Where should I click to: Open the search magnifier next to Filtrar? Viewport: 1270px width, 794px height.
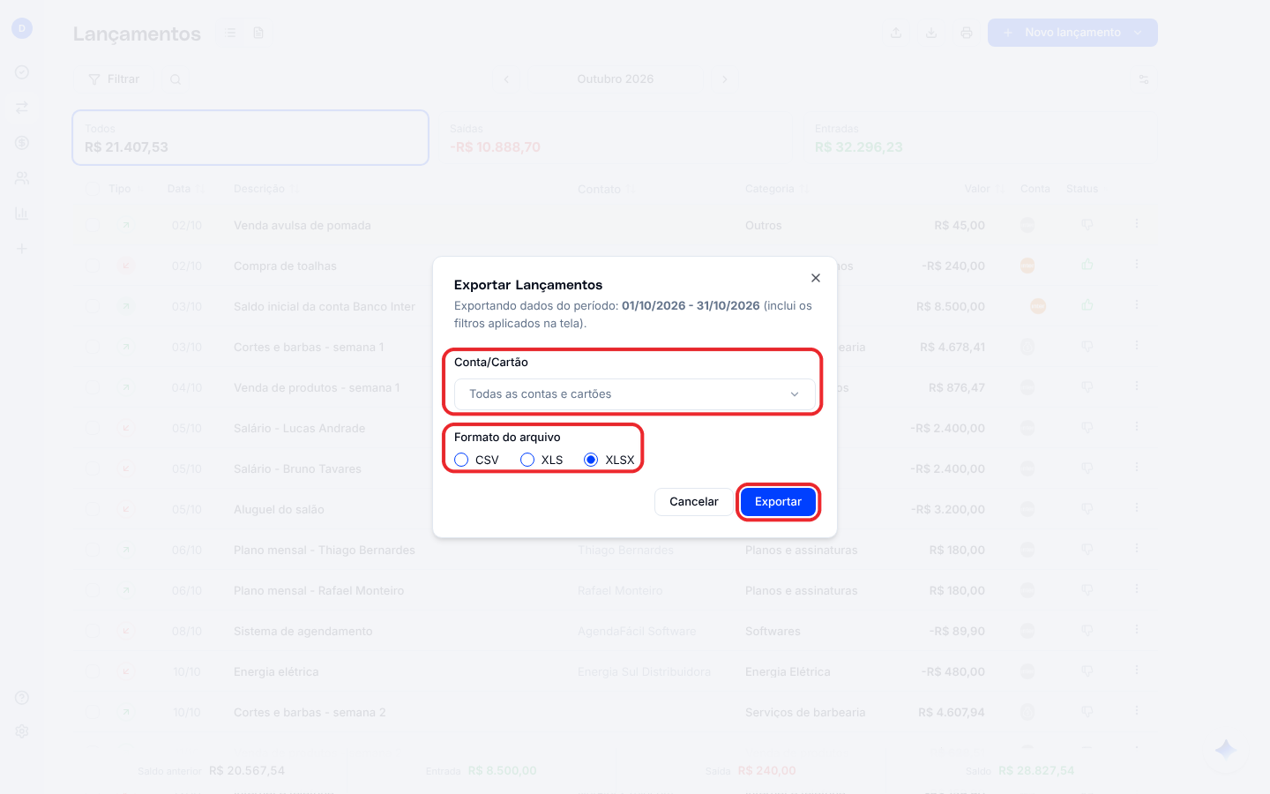[x=176, y=79]
